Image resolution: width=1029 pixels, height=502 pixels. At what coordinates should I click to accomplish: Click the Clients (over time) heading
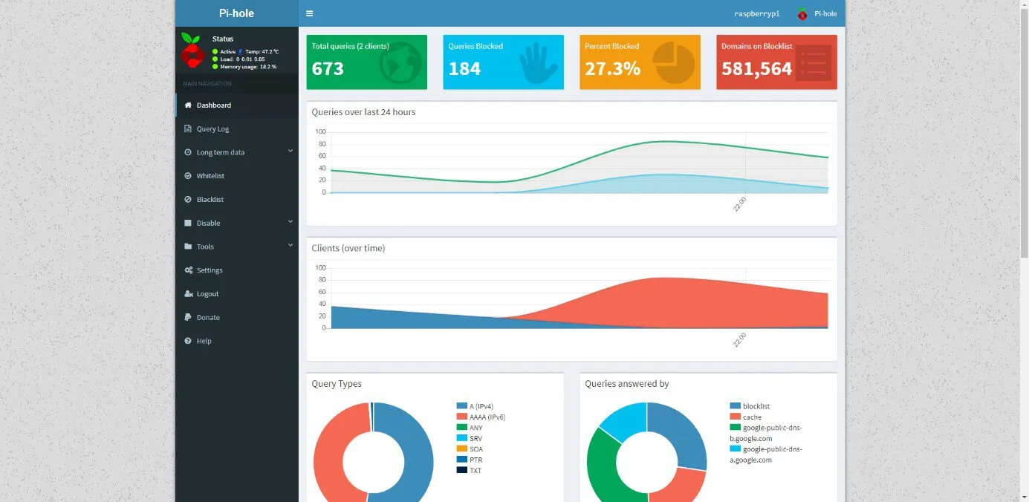(x=348, y=248)
